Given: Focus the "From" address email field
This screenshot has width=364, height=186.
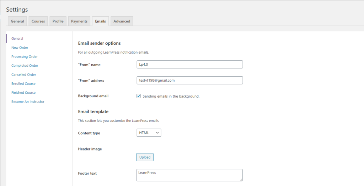Looking at the screenshot, I should (189, 81).
